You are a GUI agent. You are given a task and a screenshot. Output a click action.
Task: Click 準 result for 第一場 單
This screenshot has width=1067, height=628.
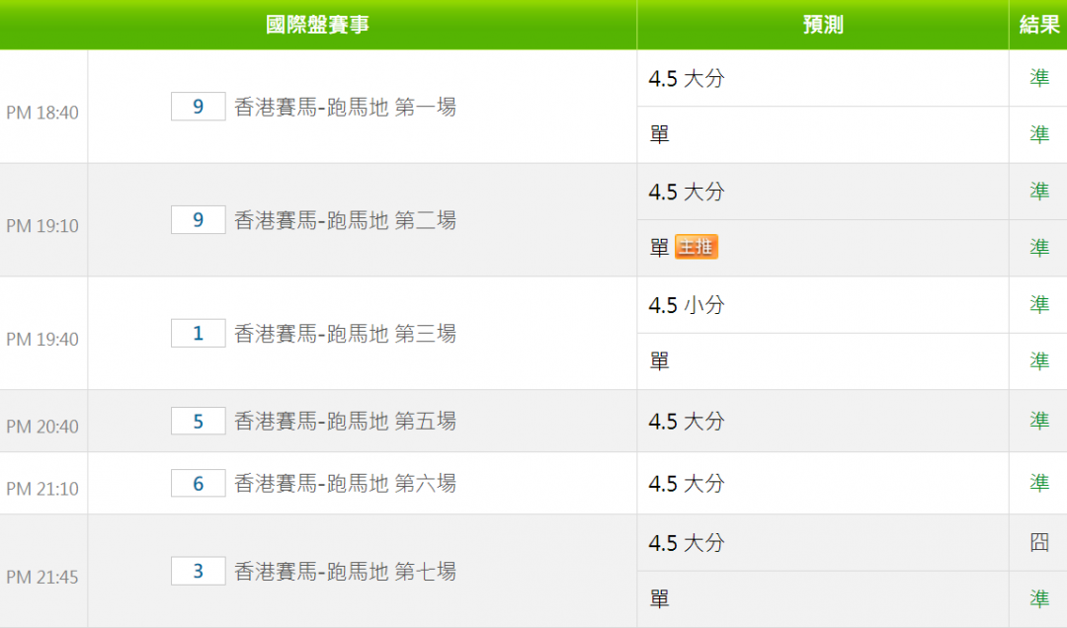pyautogui.click(x=1039, y=134)
